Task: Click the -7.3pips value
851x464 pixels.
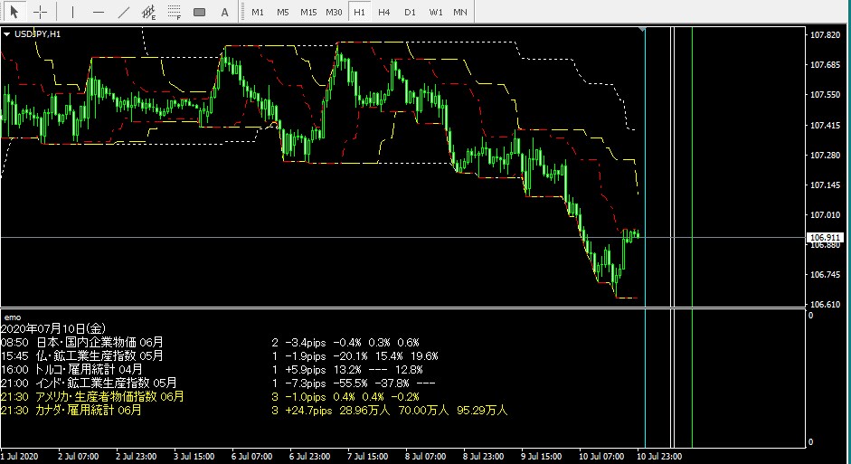Action: pos(306,384)
